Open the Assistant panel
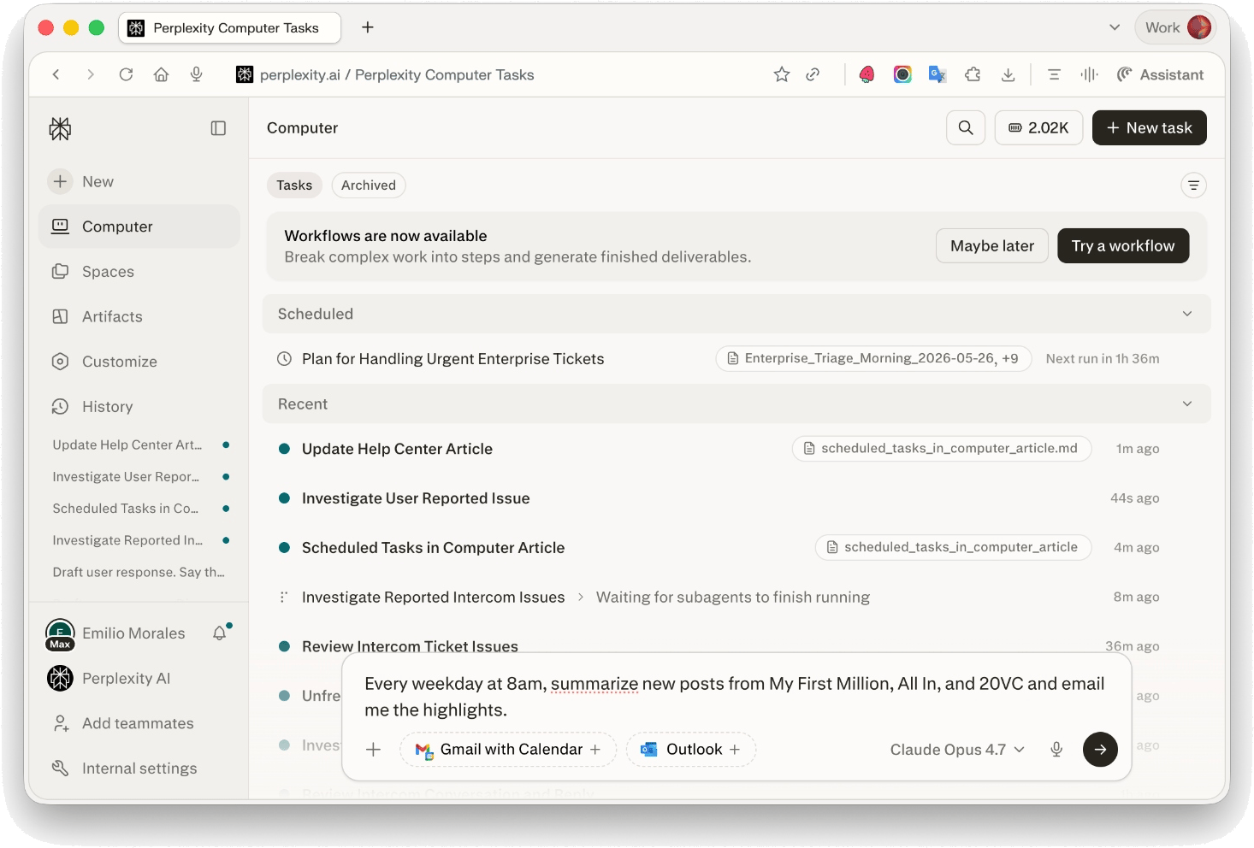Viewport: 1254px width, 848px height. coord(1160,74)
